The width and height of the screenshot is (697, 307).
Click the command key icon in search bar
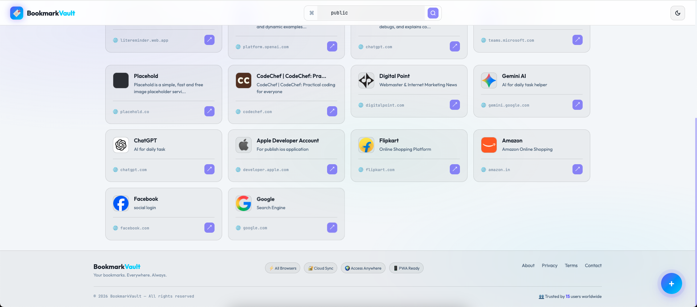tap(311, 13)
